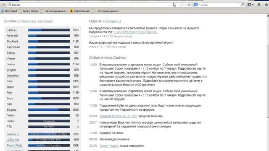
Task: Click the Олимпиада окончена event text
Action: (114, 139)
